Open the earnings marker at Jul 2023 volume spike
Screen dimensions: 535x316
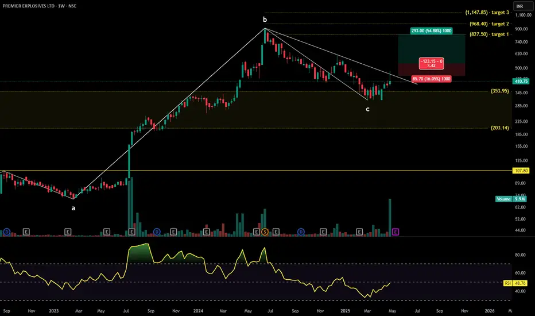click(131, 232)
